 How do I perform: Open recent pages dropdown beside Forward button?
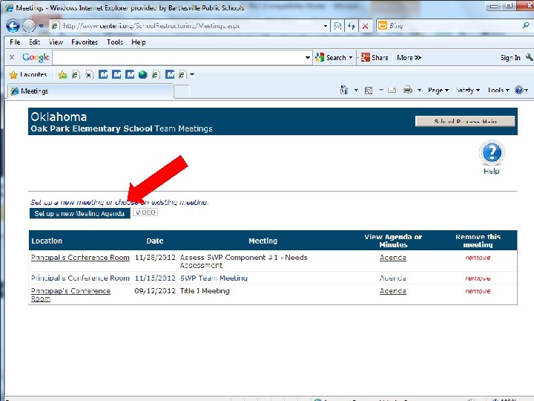click(x=41, y=26)
